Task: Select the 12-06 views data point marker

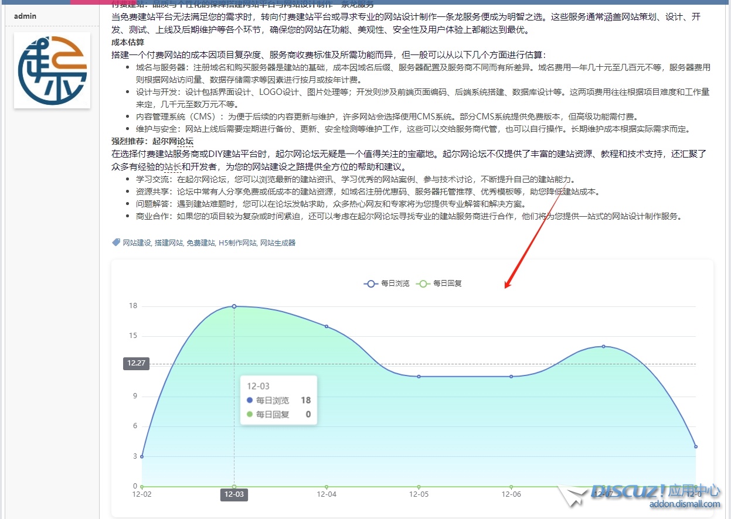Action: pos(511,377)
